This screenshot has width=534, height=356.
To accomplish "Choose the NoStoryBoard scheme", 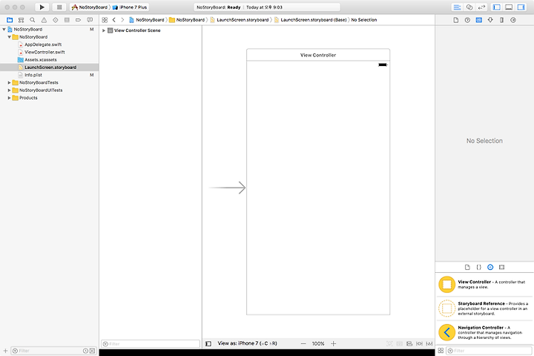I will click(x=90, y=7).
